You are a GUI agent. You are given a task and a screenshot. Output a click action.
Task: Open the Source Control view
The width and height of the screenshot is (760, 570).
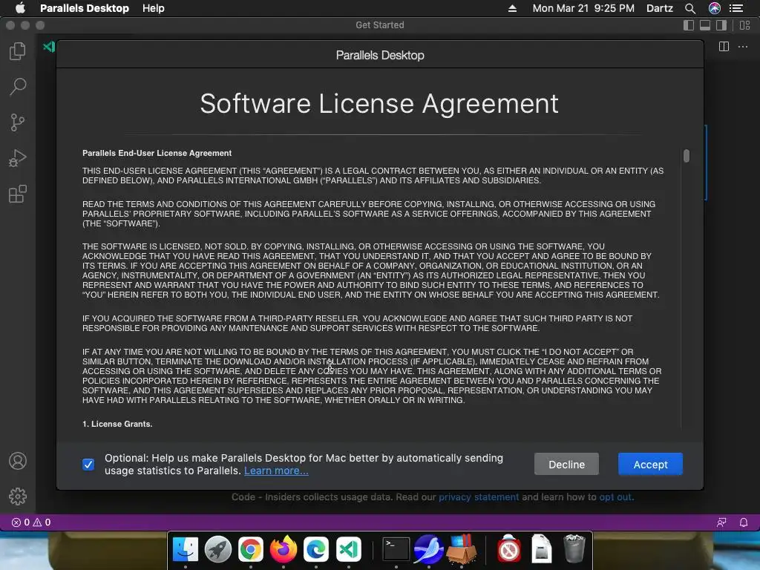coord(18,122)
